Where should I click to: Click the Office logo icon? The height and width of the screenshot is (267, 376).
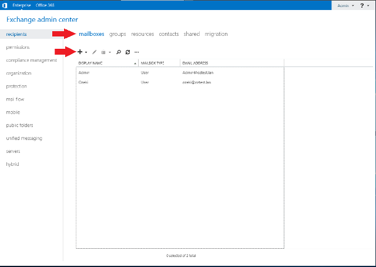click(5, 5)
